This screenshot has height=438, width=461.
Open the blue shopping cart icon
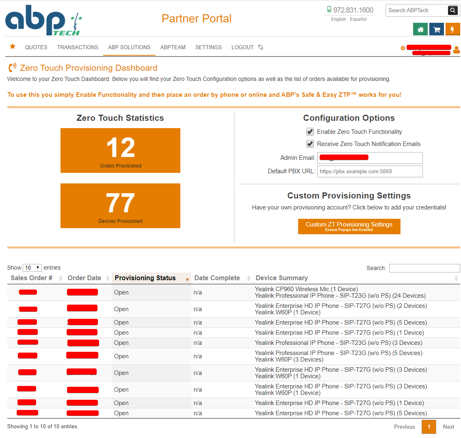tap(437, 29)
